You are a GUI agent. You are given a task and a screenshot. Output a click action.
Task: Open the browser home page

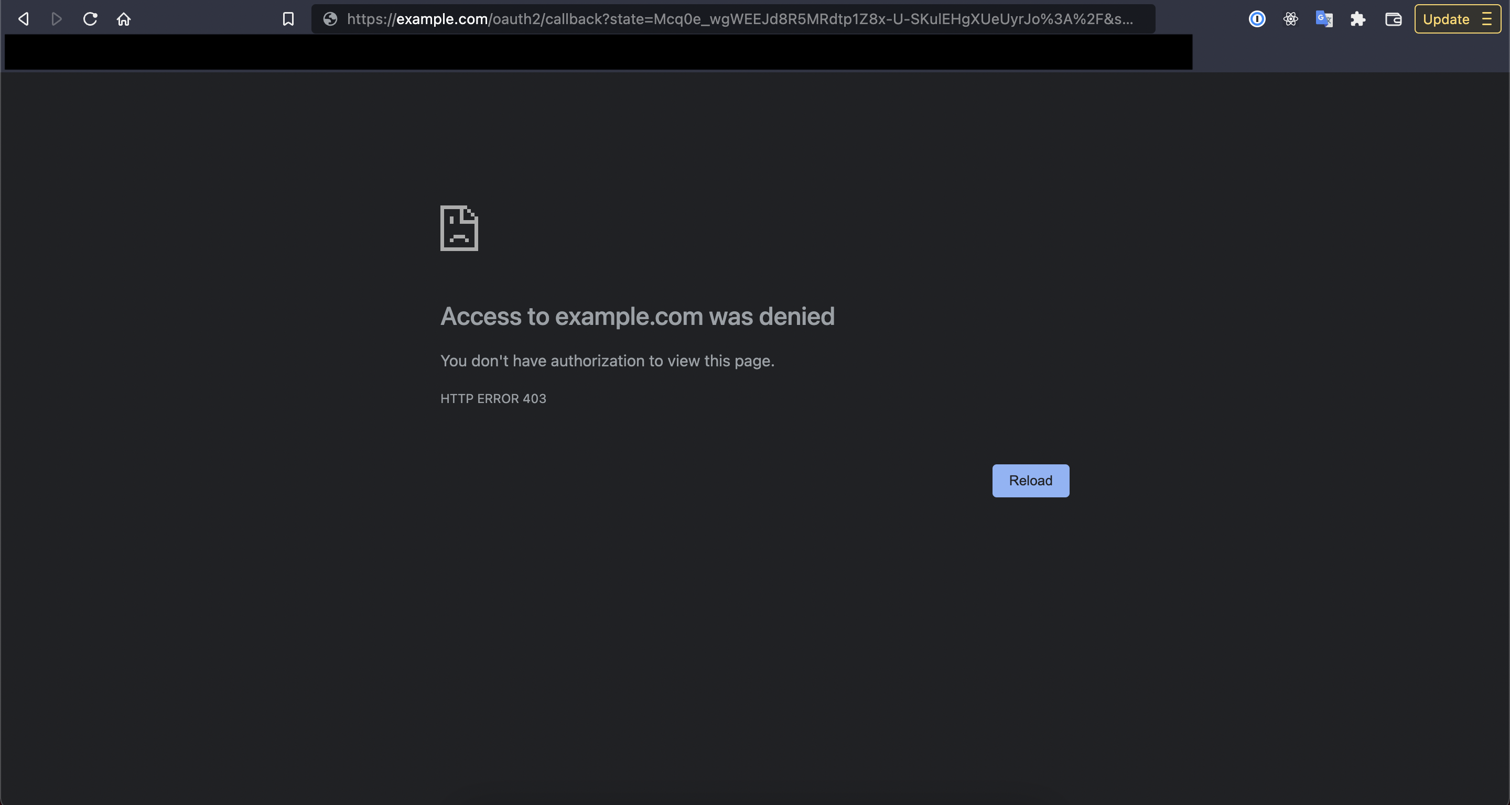point(123,19)
